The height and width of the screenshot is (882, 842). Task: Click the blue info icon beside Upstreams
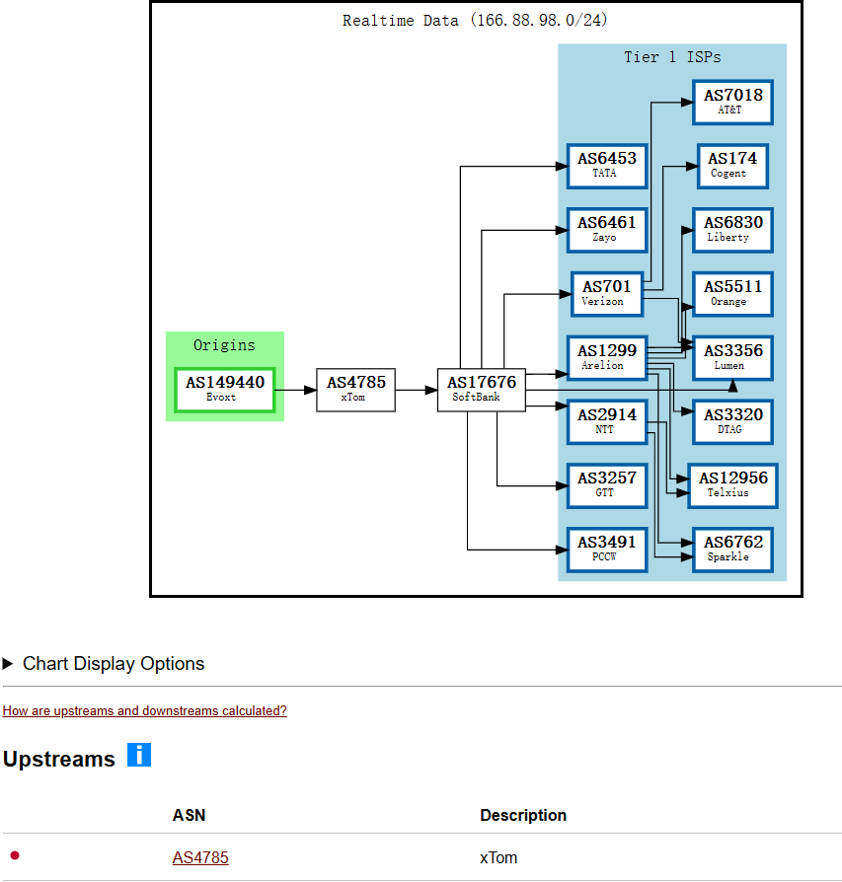(x=139, y=755)
